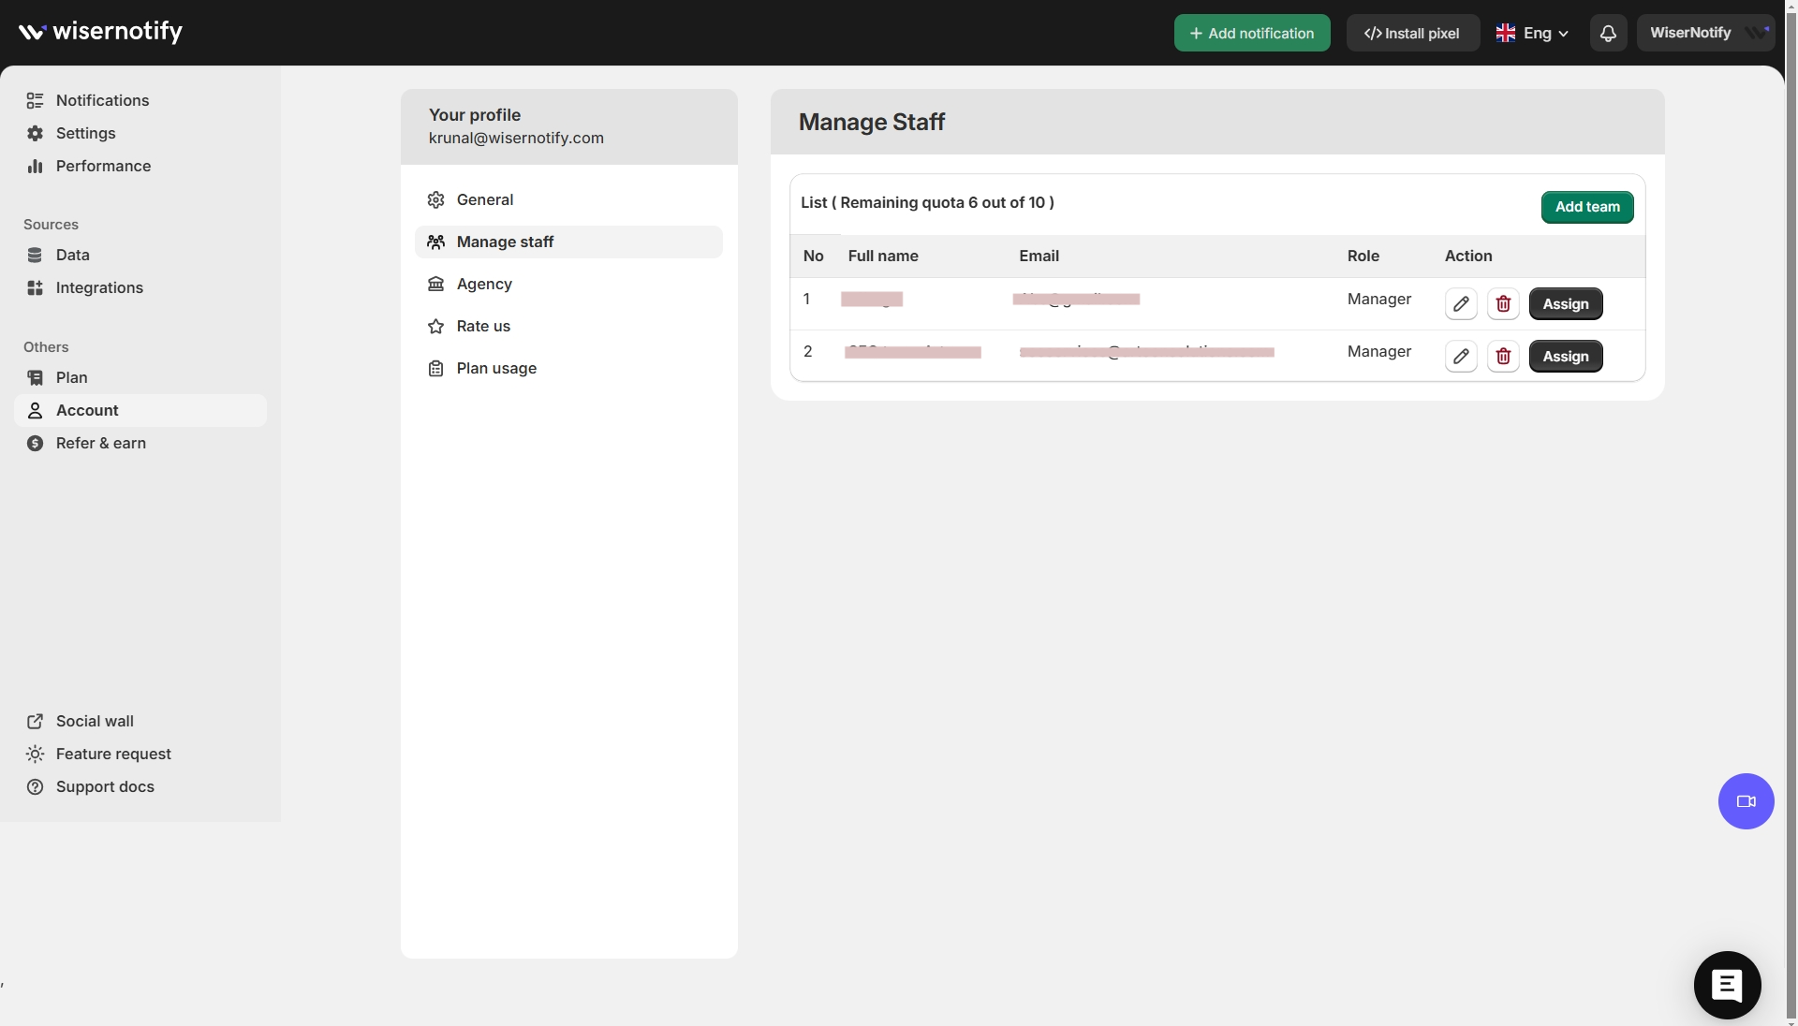The width and height of the screenshot is (1798, 1026).
Task: Click the Notifications sidebar icon
Action: point(35,100)
